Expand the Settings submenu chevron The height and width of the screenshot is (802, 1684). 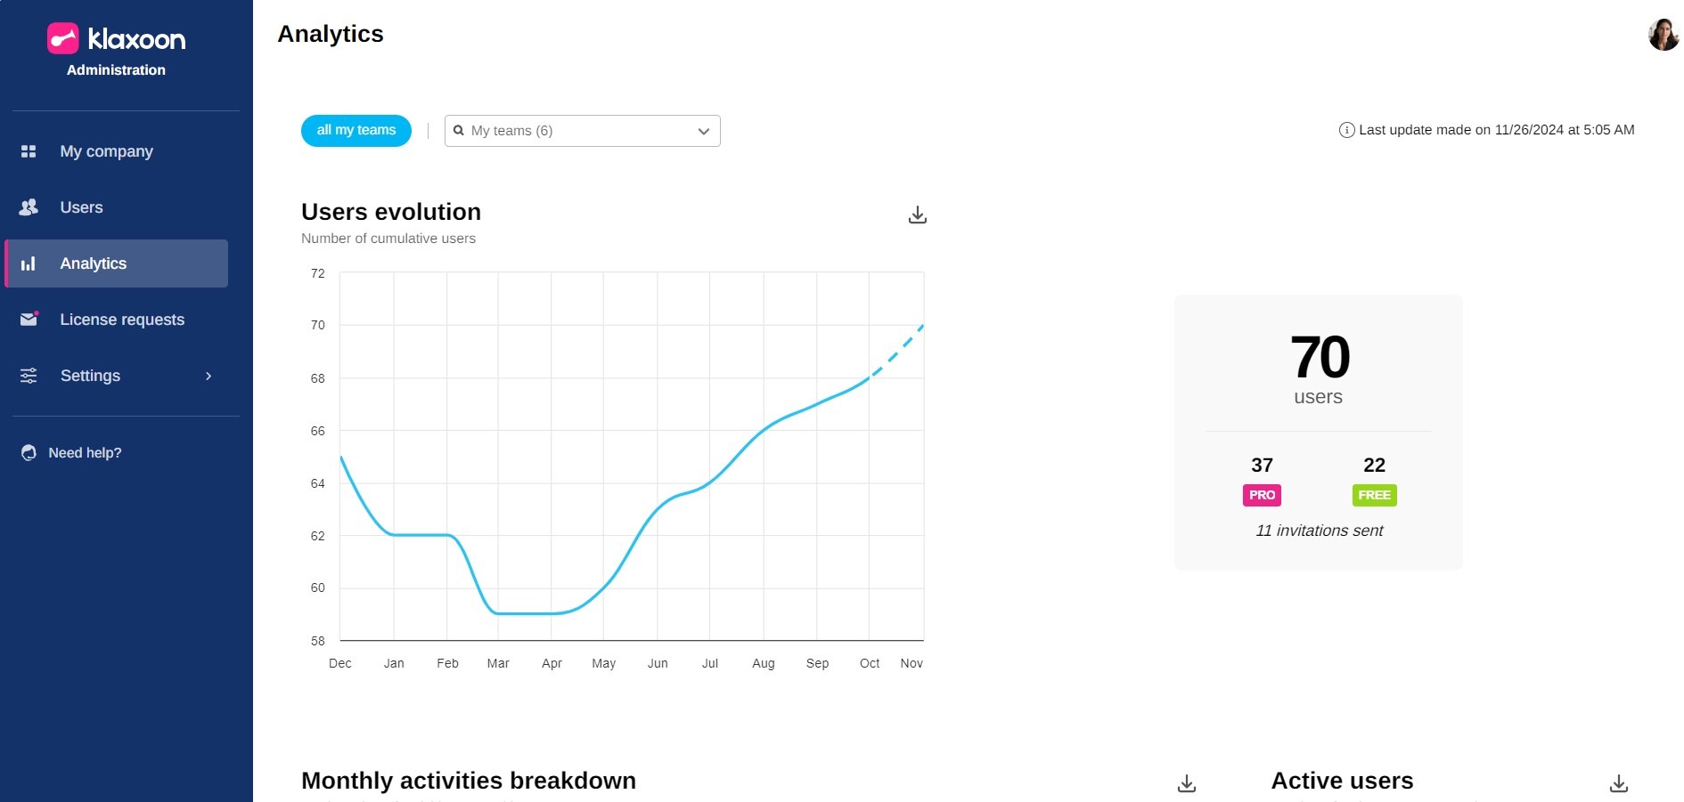[208, 376]
